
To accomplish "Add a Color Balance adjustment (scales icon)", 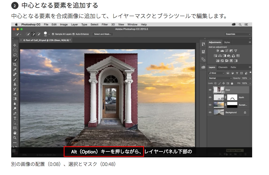I will tap(220, 56).
